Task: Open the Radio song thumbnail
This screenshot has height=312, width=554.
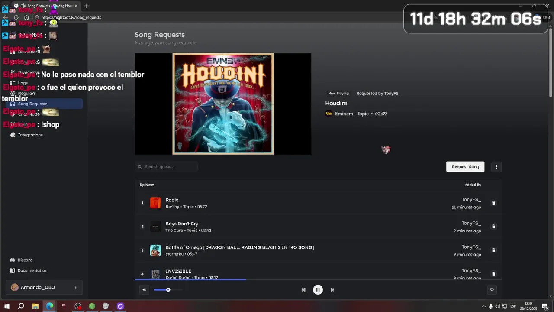Action: 155,203
